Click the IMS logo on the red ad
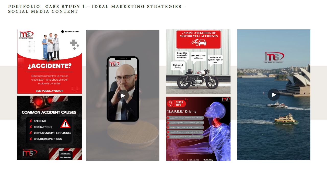This screenshot has width=327, height=185. 27,35
